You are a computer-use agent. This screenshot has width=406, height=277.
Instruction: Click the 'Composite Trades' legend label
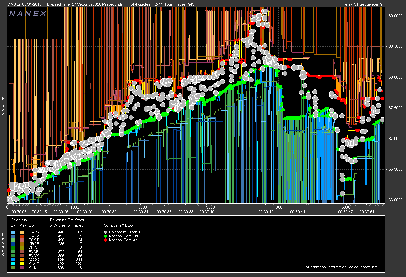coord(125,232)
